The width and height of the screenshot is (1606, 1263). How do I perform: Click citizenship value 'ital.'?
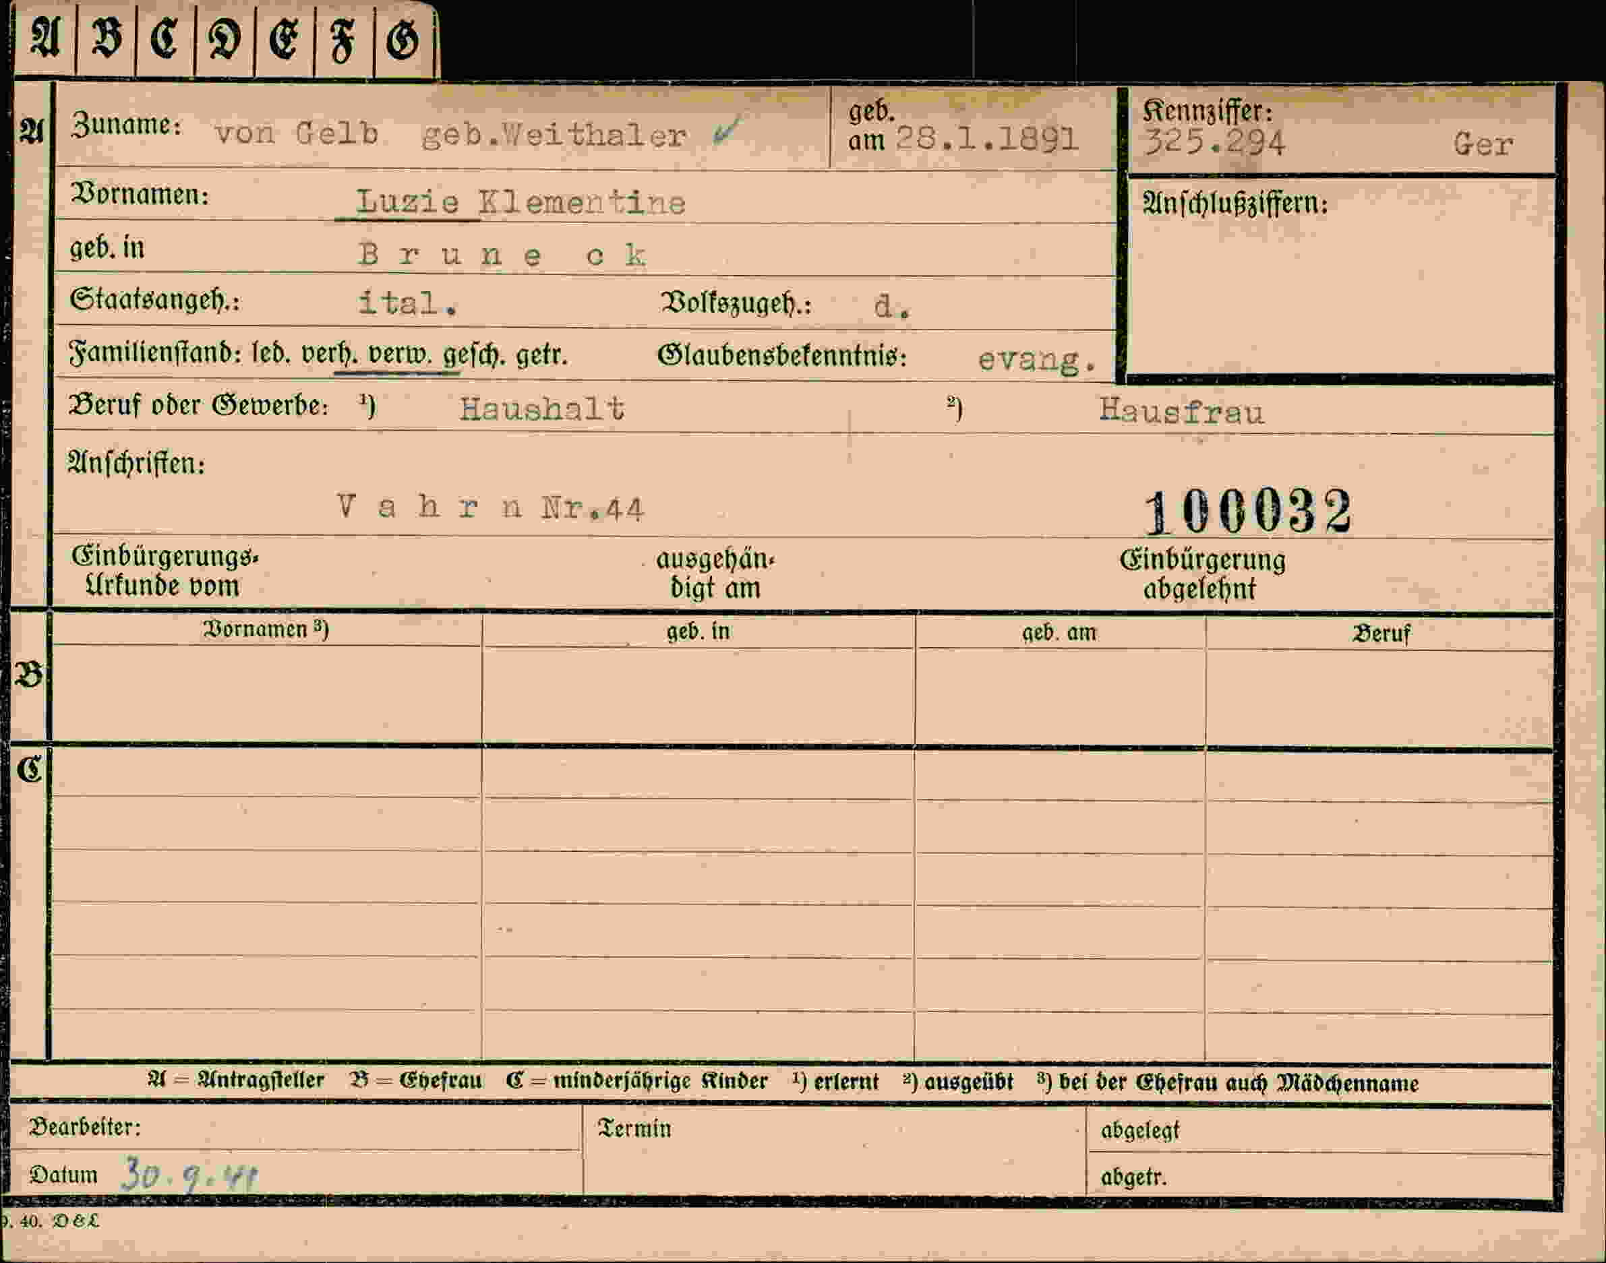[408, 303]
